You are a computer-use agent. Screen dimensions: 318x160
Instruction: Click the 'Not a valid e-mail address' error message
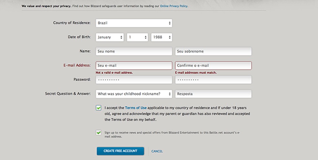(114, 73)
